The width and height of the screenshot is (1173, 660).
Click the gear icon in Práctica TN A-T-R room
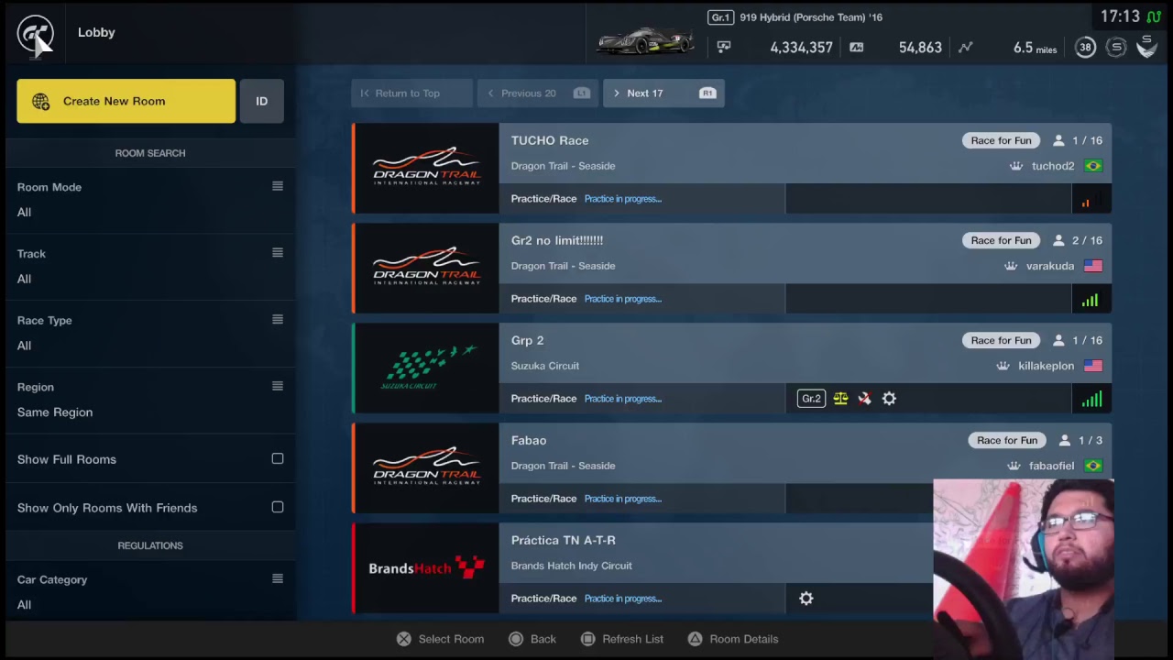pyautogui.click(x=806, y=599)
